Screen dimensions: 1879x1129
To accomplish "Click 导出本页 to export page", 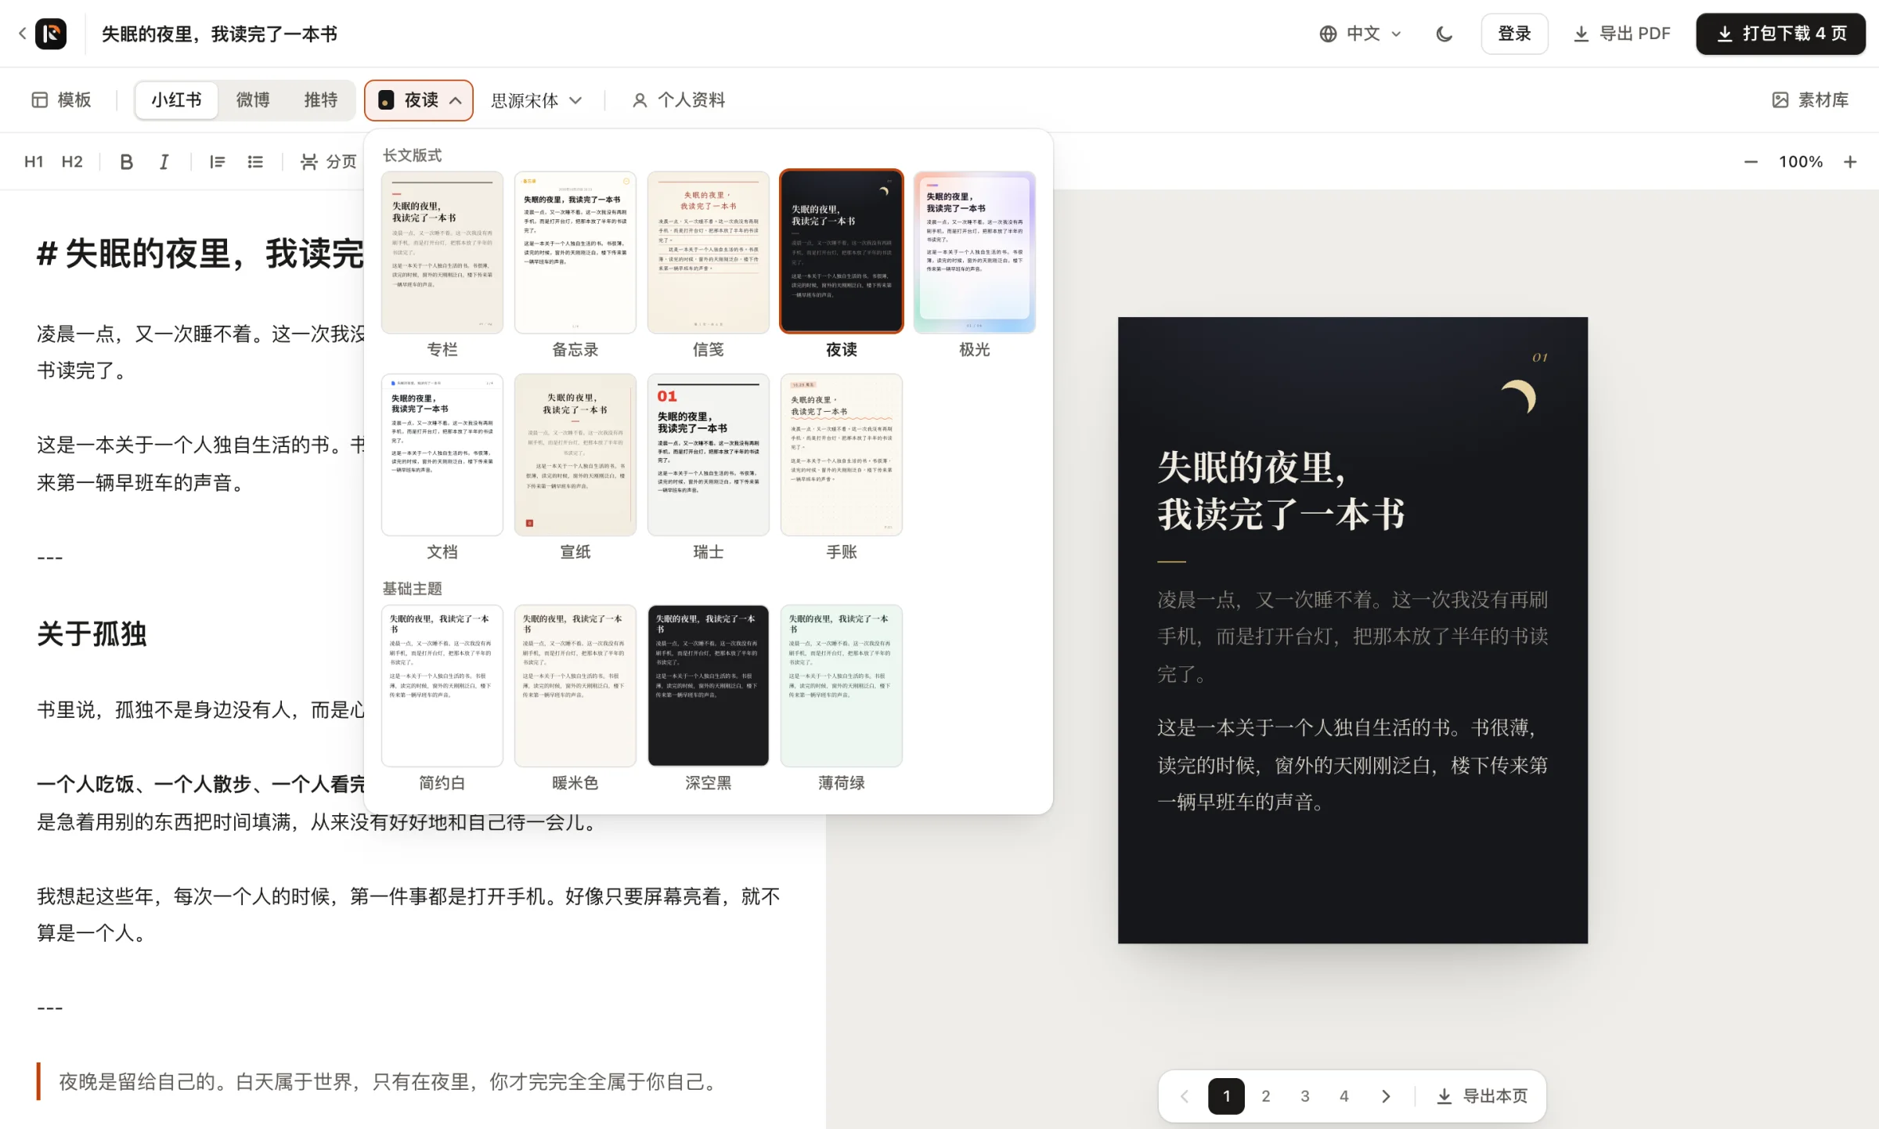I will (1482, 1096).
